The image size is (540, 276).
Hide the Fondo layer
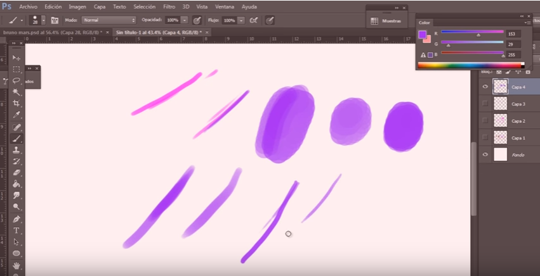point(485,154)
